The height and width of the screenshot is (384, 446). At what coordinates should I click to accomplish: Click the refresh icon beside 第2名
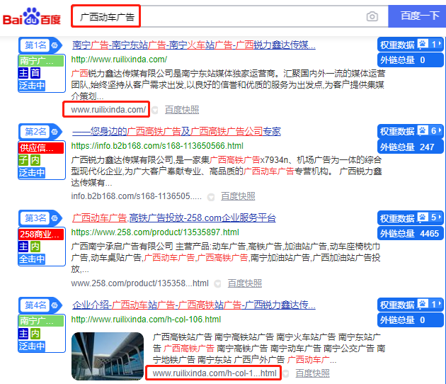(55, 132)
